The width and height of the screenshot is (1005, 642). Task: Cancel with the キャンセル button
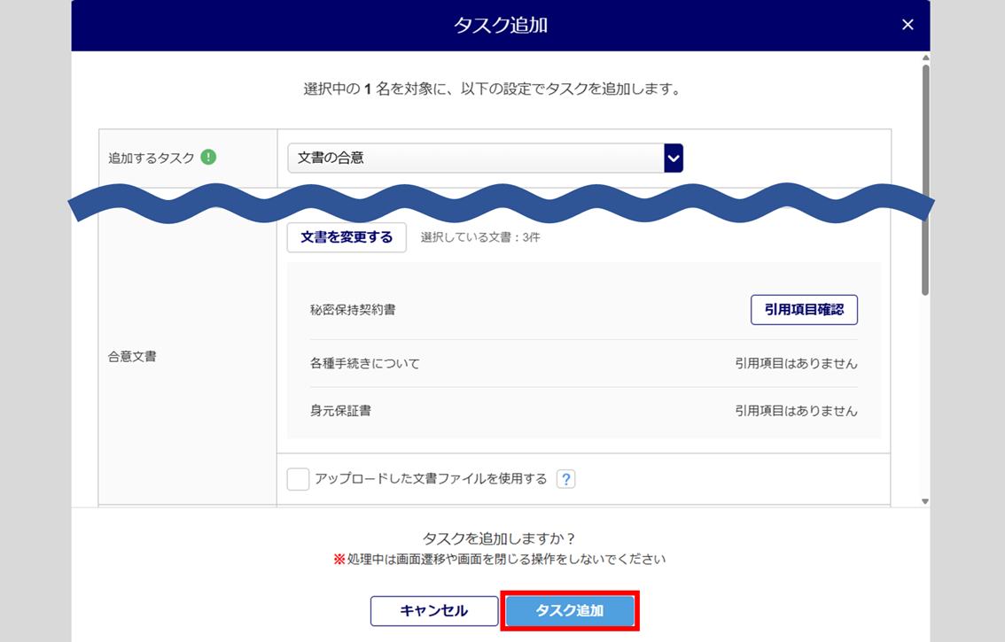coord(434,611)
